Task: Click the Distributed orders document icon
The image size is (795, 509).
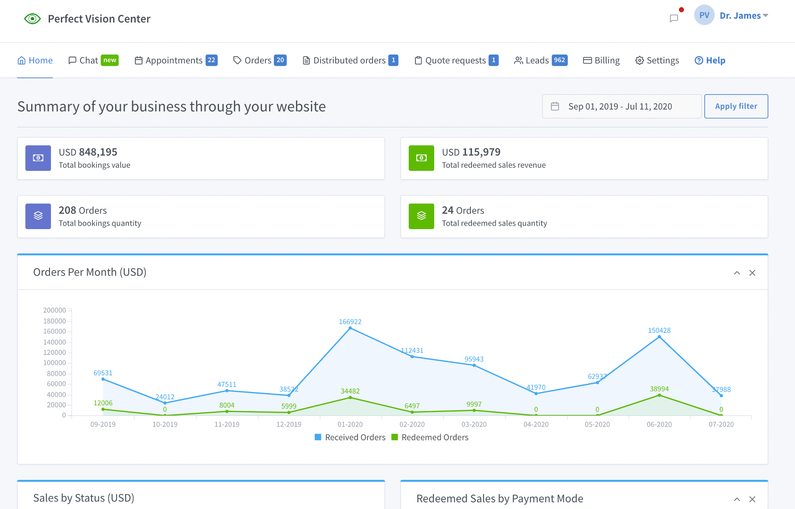Action: click(306, 60)
